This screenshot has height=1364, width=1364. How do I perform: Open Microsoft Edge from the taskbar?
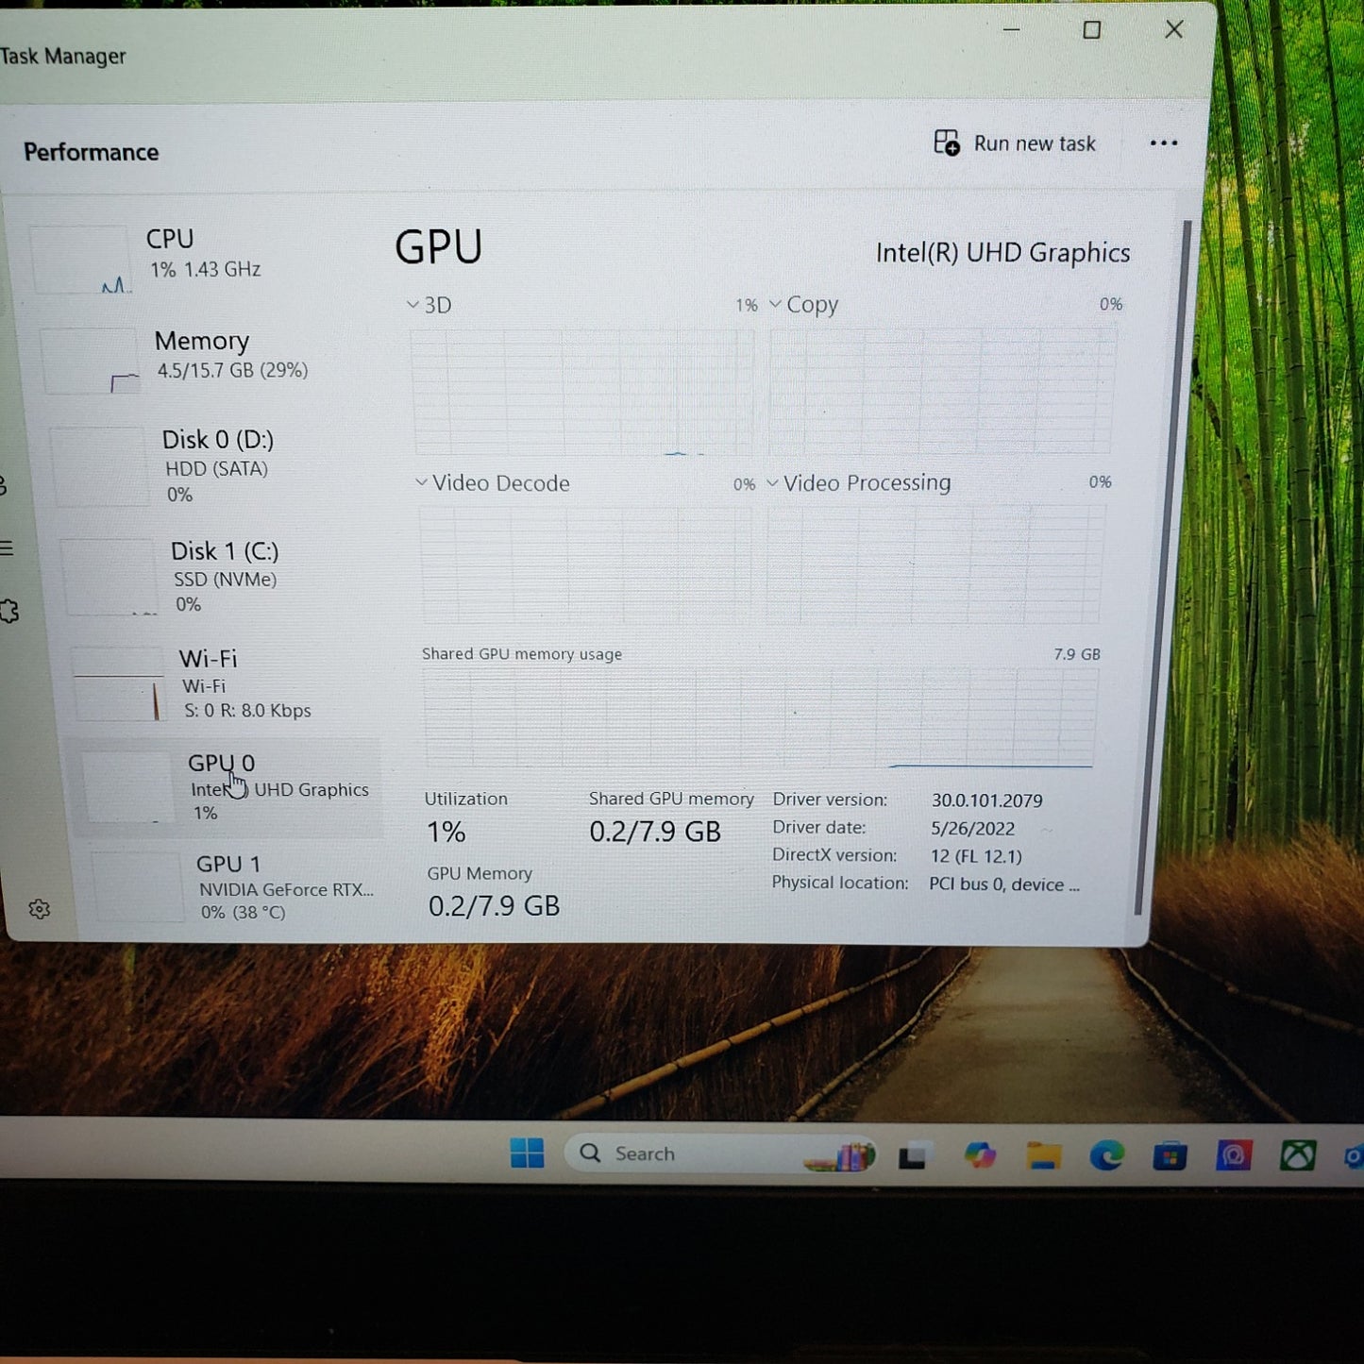(1106, 1154)
